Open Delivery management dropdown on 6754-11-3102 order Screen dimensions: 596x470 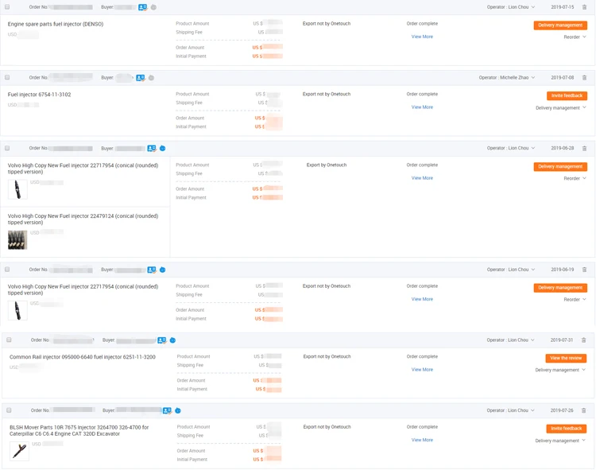pyautogui.click(x=561, y=108)
